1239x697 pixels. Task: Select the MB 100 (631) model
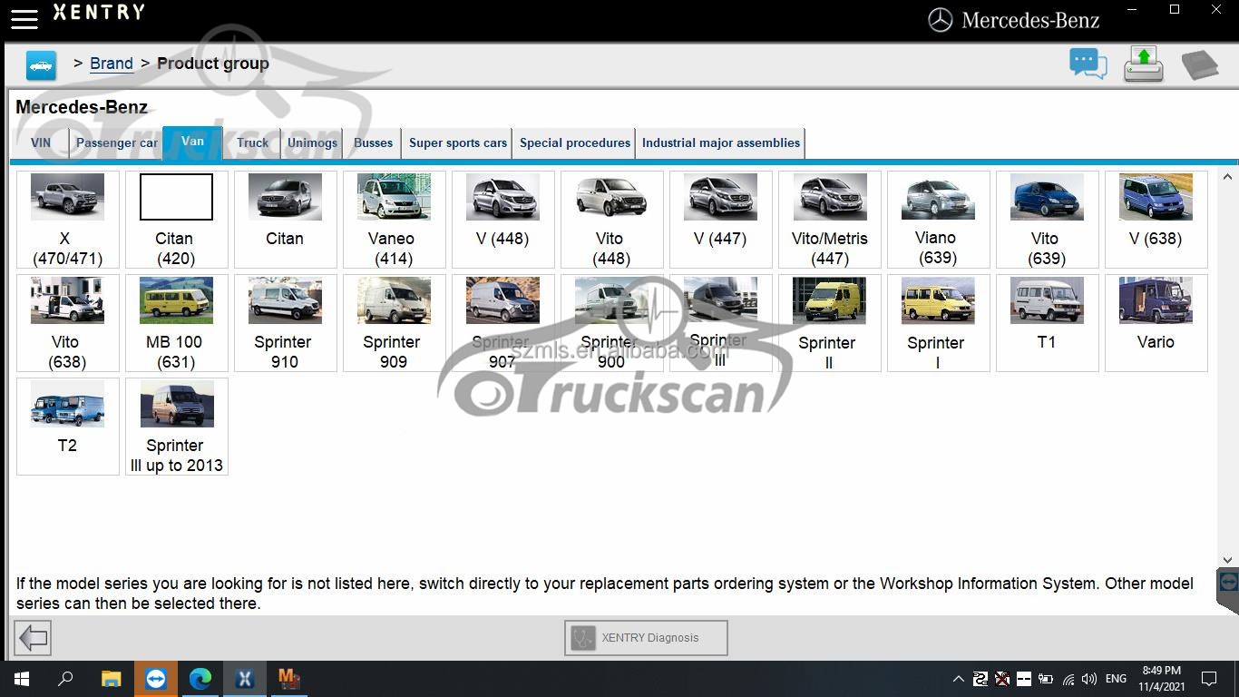[177, 323]
